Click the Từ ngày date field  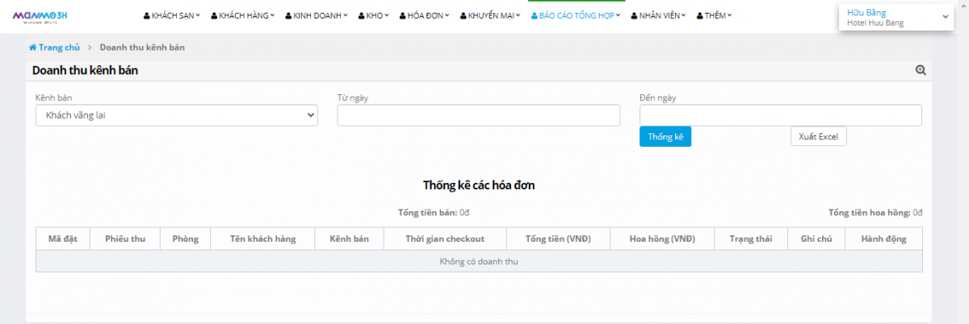(478, 115)
